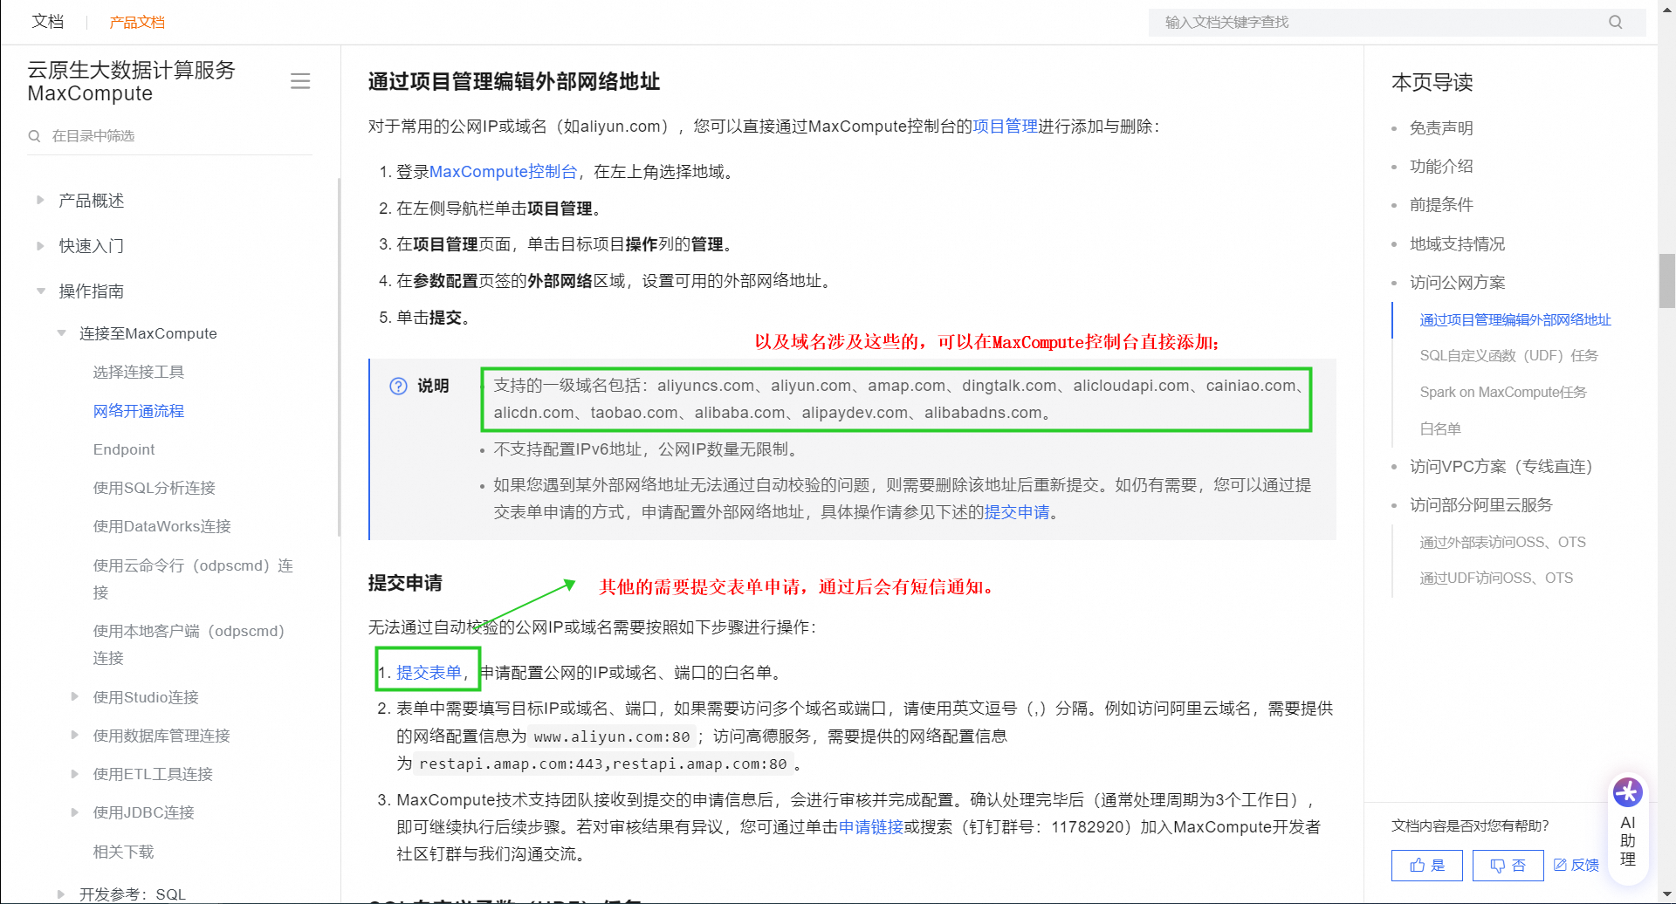Click the 提交申请 section heading

[405, 583]
